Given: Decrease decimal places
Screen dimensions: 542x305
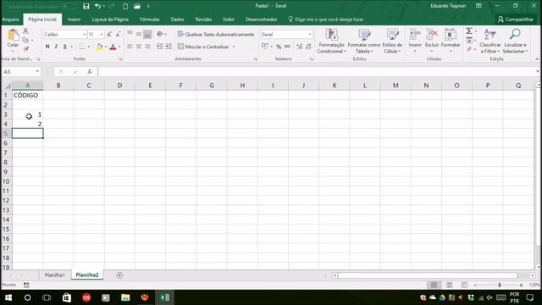Looking at the screenshot, I should coord(308,47).
